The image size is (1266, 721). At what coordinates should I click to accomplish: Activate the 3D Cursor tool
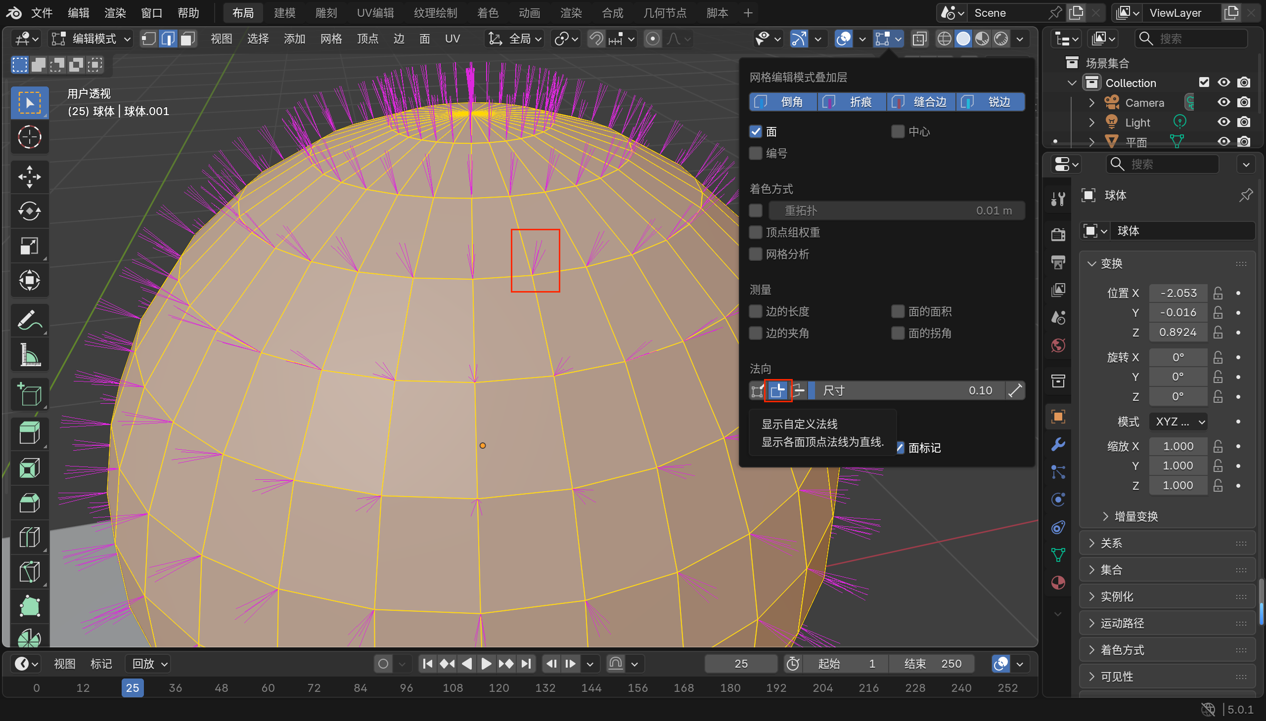pos(29,138)
